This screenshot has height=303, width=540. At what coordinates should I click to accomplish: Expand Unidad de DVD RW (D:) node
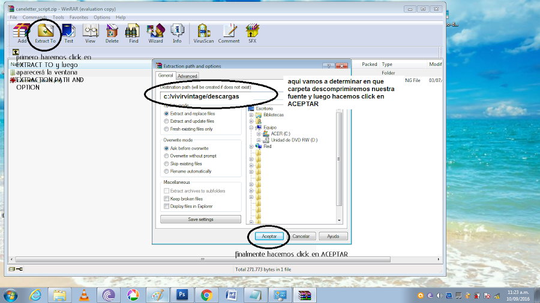(259, 140)
